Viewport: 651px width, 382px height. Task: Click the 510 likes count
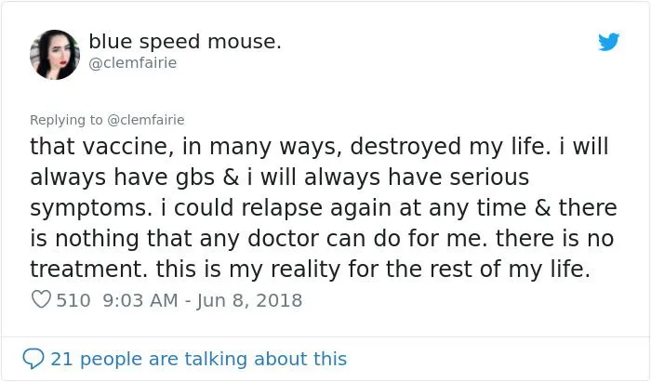72,300
